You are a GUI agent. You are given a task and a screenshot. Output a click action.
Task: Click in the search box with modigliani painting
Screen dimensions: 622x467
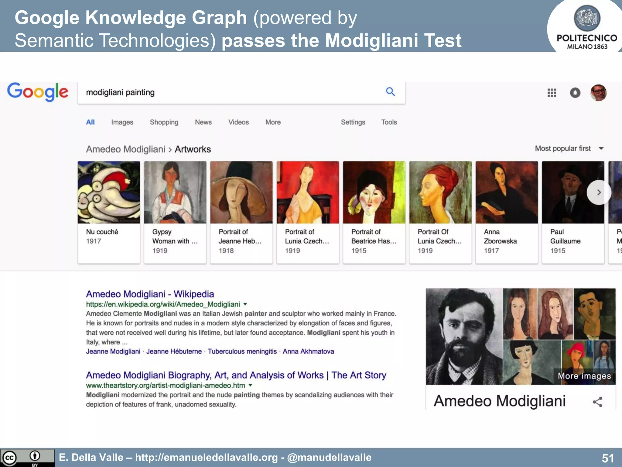[241, 92]
